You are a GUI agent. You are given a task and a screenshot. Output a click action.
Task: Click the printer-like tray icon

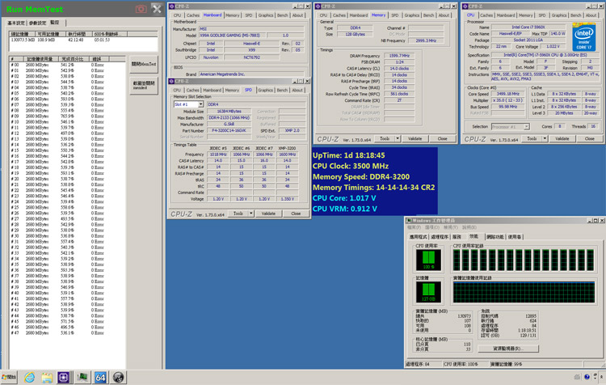(578, 377)
